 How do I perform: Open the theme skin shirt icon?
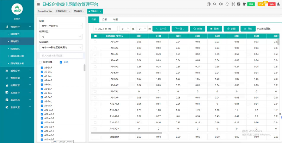pyautogui.click(x=244, y=4)
